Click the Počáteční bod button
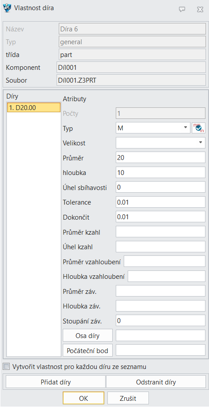 [x=87, y=351]
